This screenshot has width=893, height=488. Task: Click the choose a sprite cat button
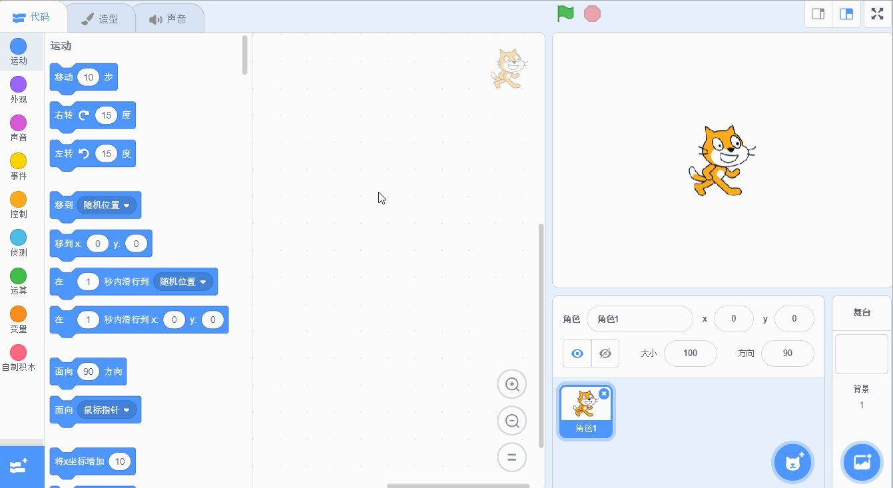click(x=793, y=461)
